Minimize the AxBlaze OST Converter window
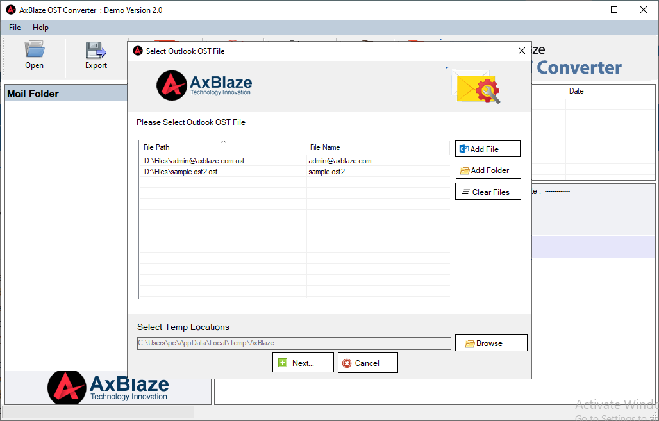 click(585, 10)
